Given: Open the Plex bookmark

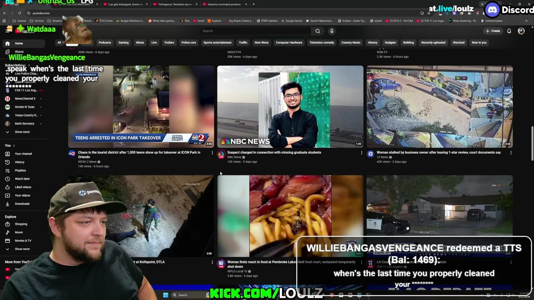Looking at the screenshot, I should (x=185, y=21).
